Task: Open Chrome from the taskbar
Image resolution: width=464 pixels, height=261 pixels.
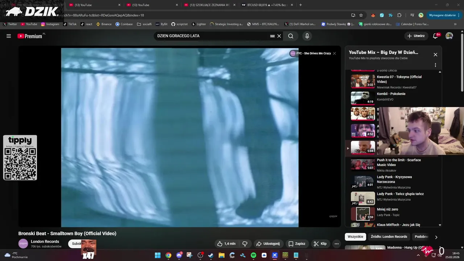Action: click(x=168, y=255)
